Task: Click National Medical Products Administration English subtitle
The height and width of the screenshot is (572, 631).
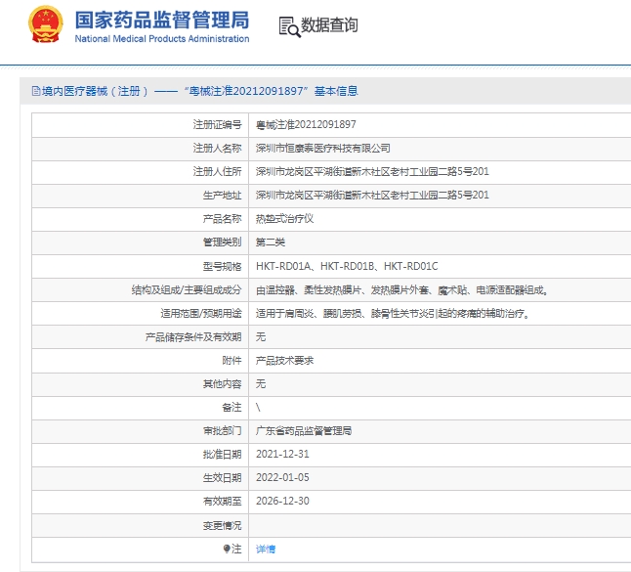Action: (x=162, y=39)
